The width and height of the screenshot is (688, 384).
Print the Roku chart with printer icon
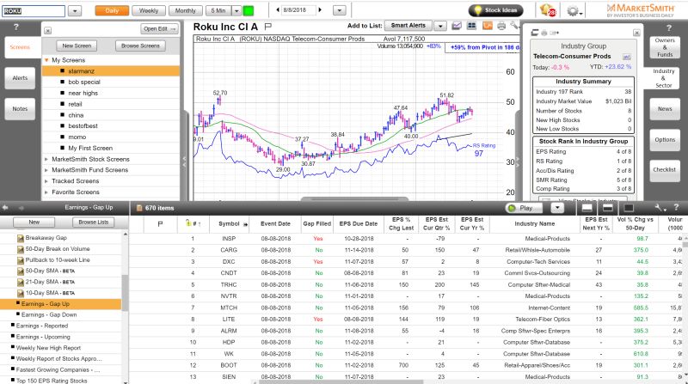pyautogui.click(x=501, y=26)
